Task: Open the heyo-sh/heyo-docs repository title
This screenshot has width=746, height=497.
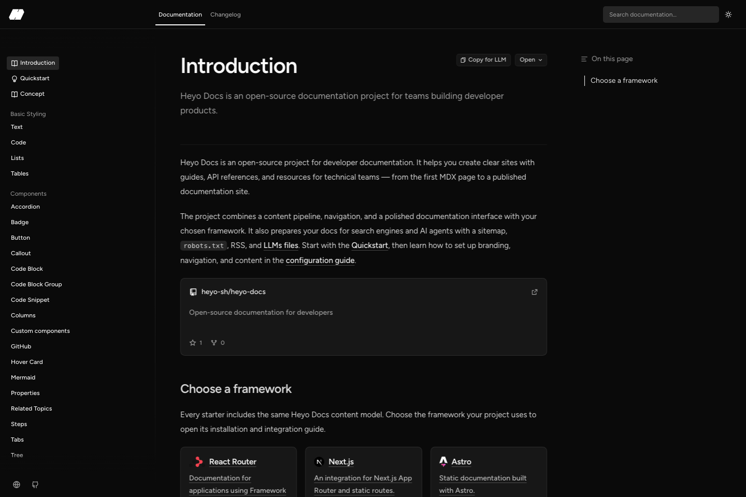Action: pyautogui.click(x=234, y=292)
